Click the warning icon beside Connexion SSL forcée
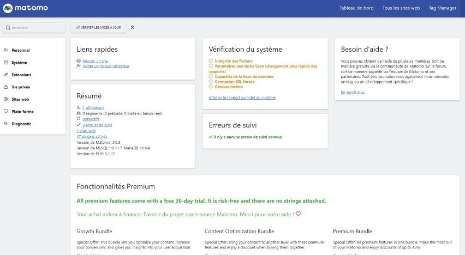Screen dimensions: 465x255 (211, 81)
